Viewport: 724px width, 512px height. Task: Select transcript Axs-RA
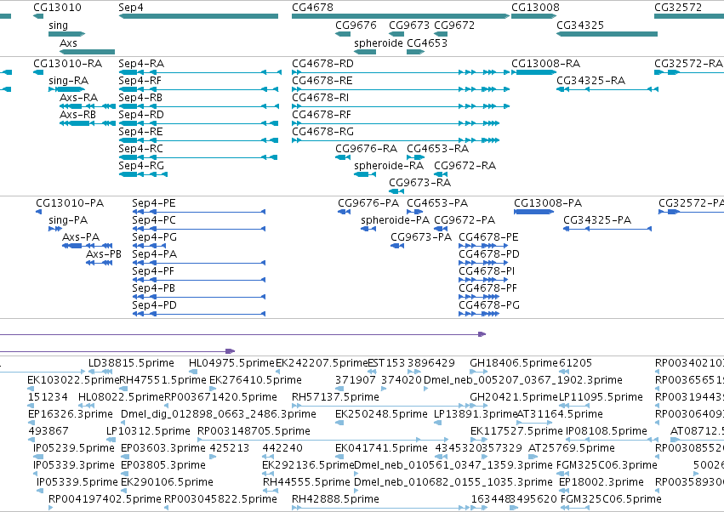point(88,106)
